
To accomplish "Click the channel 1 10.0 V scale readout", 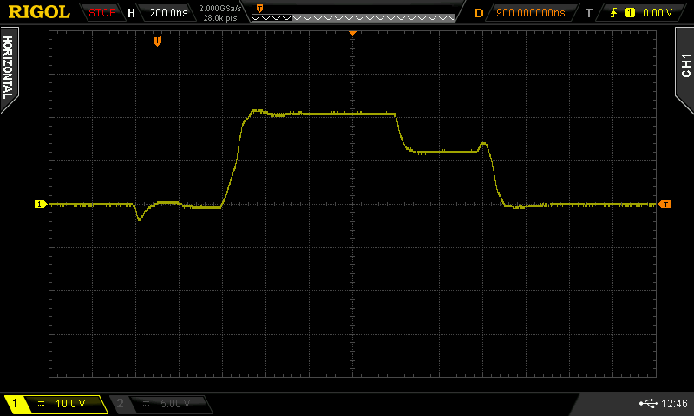I will (70, 404).
